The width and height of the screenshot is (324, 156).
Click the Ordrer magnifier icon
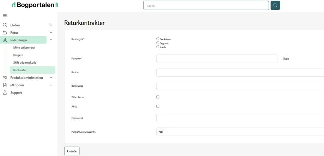click(5, 25)
